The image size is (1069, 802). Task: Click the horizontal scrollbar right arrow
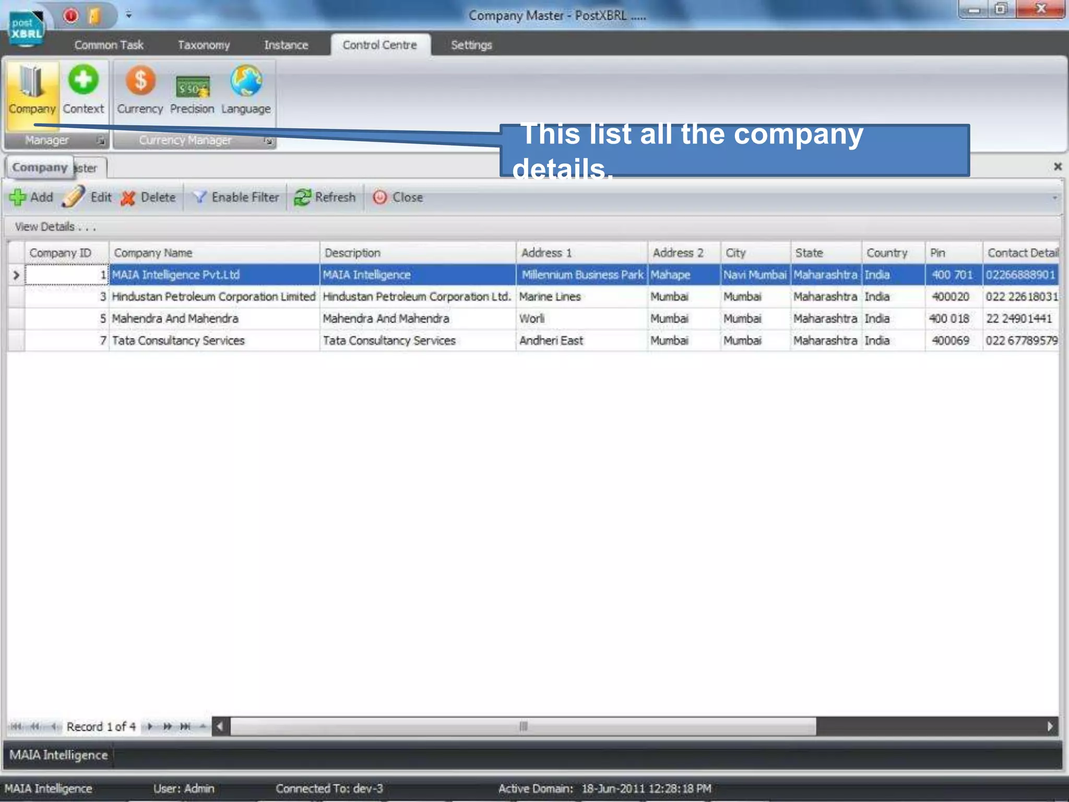tap(1050, 726)
